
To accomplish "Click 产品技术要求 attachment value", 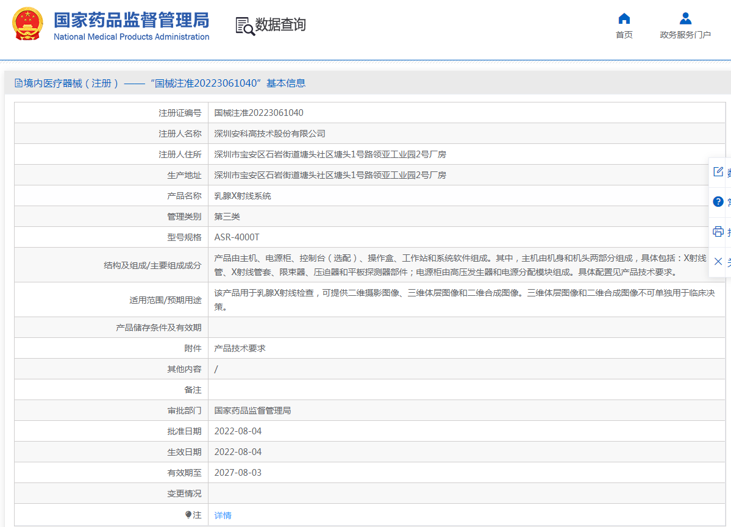I will pos(240,348).
